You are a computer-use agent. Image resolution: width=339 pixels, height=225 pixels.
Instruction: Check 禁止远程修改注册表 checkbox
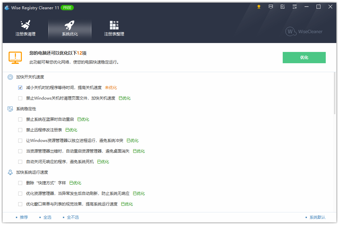tap(20, 130)
